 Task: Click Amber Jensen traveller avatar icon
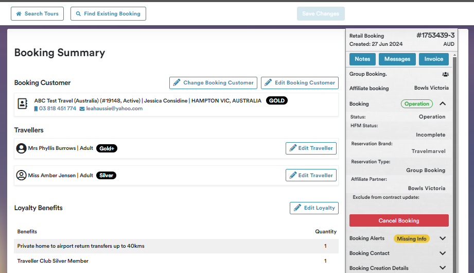click(21, 175)
